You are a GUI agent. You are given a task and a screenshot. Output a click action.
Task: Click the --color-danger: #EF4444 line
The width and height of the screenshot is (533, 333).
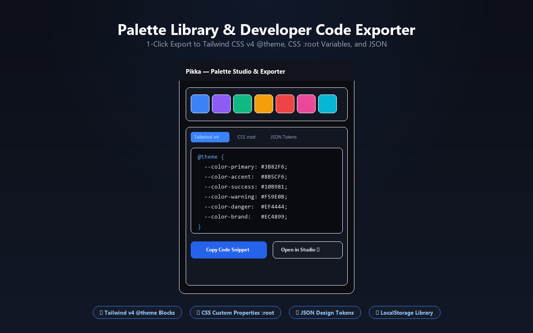click(246, 207)
